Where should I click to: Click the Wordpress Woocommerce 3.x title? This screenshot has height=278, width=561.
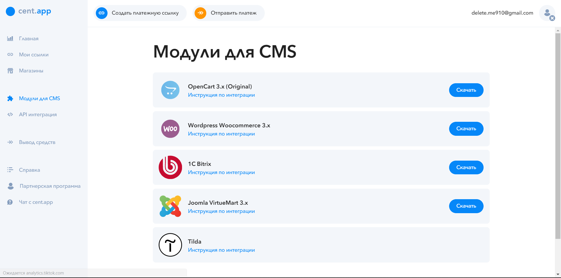tap(229, 125)
